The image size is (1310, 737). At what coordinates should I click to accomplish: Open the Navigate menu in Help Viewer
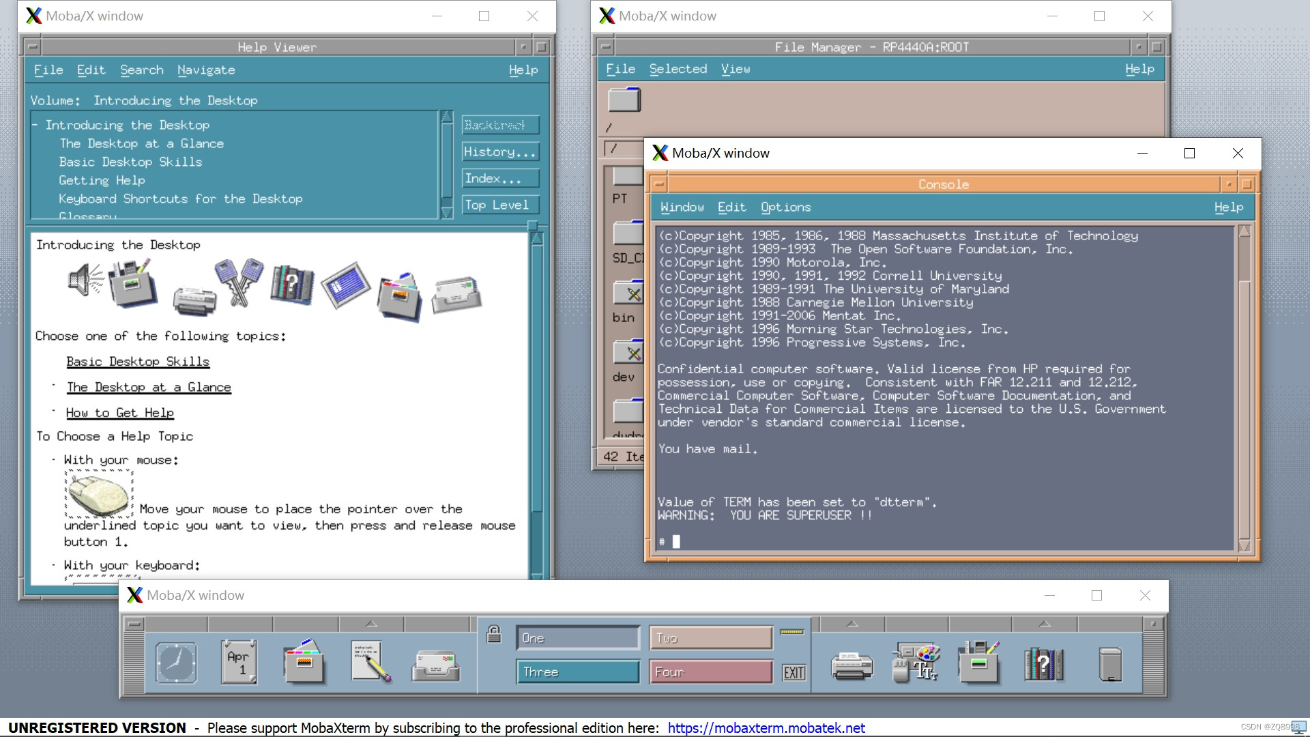coord(206,70)
